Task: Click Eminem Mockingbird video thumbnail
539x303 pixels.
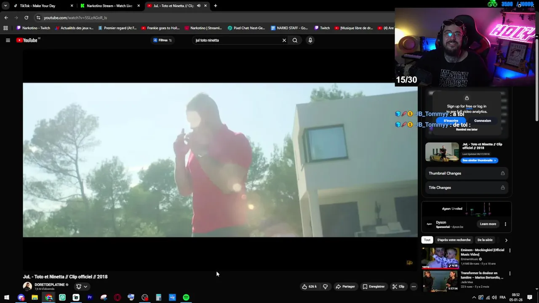Action: (x=440, y=258)
